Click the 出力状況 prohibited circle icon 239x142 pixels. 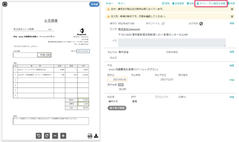click(201, 24)
